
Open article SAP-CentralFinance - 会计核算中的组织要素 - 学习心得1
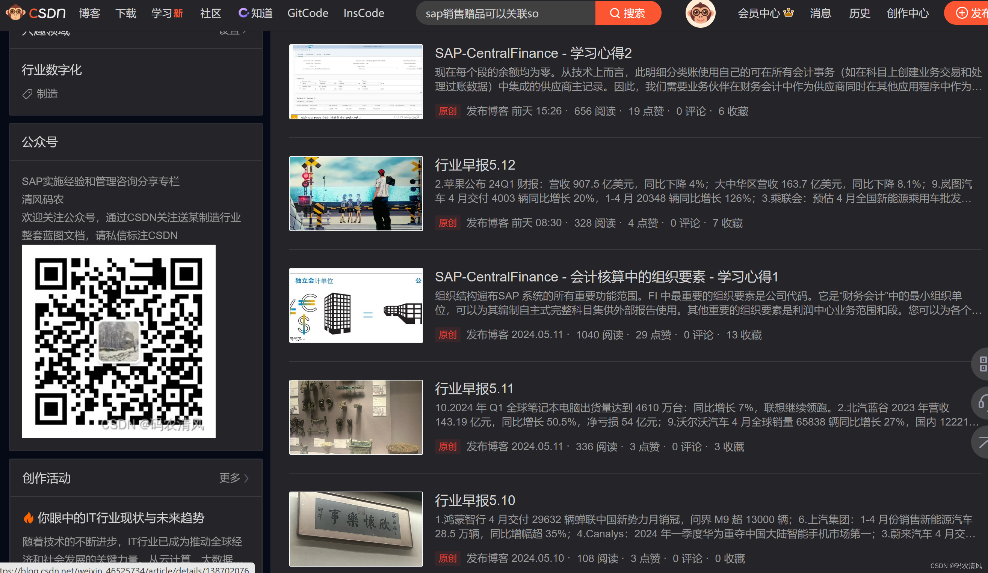[x=607, y=277]
